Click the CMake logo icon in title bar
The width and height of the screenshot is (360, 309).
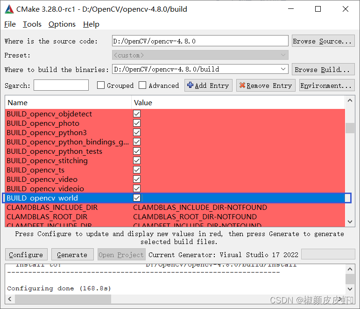point(9,9)
